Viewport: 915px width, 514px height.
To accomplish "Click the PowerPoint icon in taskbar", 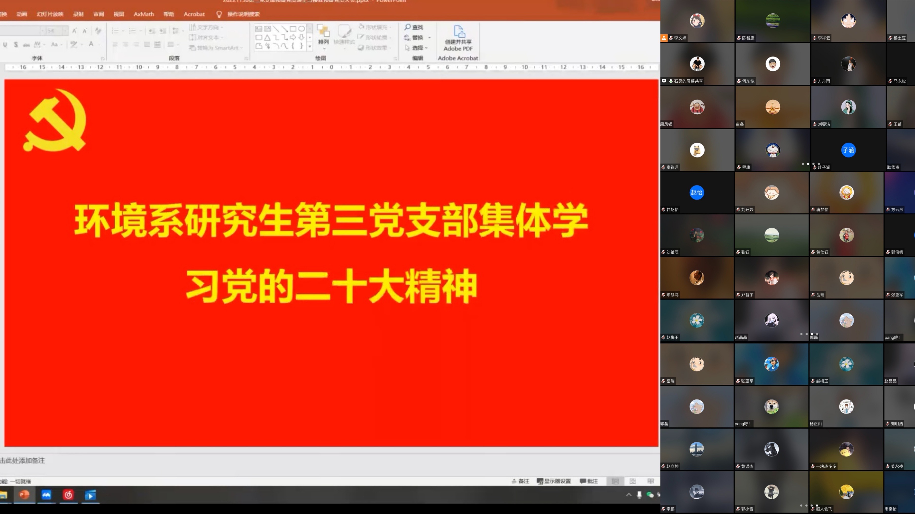I will (x=24, y=495).
